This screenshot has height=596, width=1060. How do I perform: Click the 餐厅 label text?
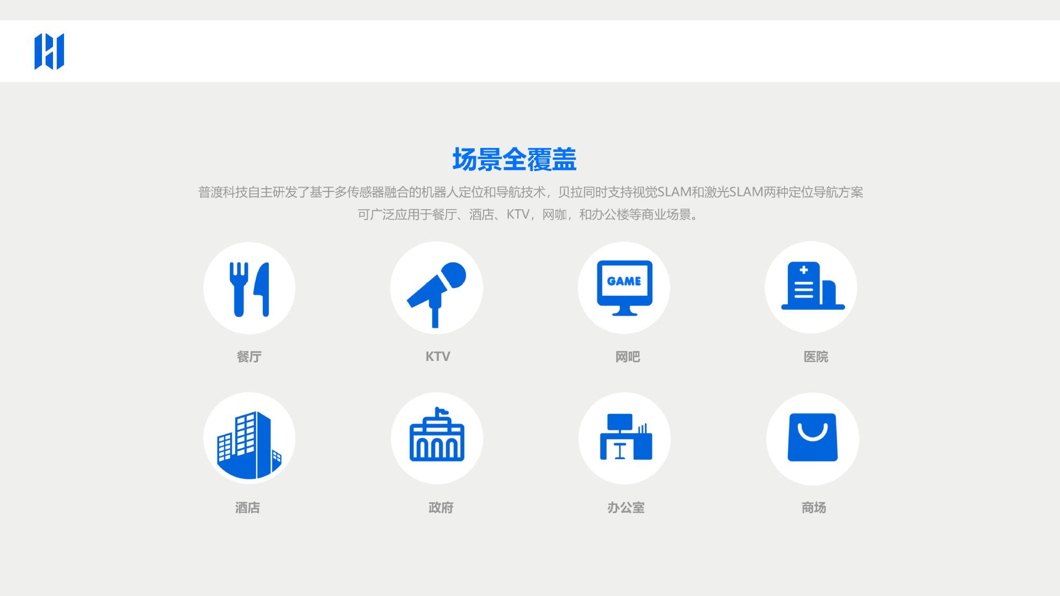coord(249,357)
